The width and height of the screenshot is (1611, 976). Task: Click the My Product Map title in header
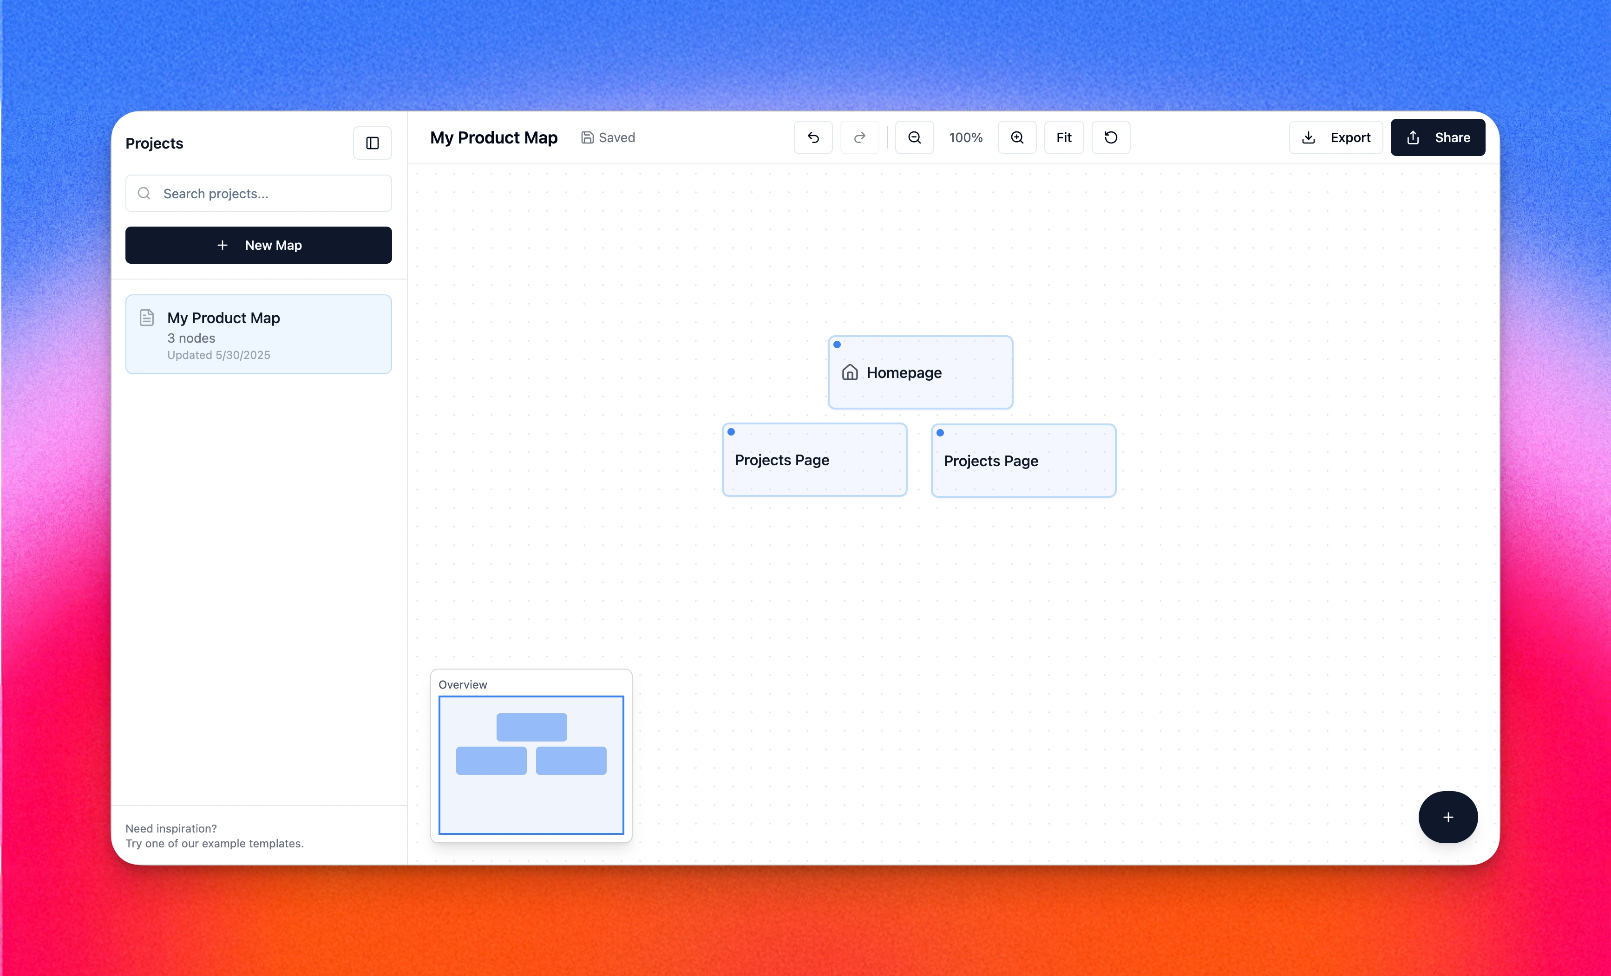pyautogui.click(x=494, y=137)
